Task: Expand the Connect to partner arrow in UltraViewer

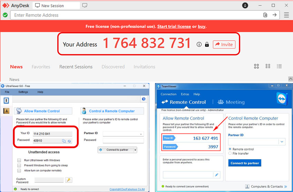Action: click(x=135, y=150)
